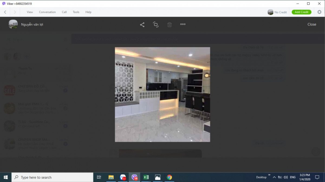Open the View menu
Screen dimensions: 325x182
tap(30, 12)
